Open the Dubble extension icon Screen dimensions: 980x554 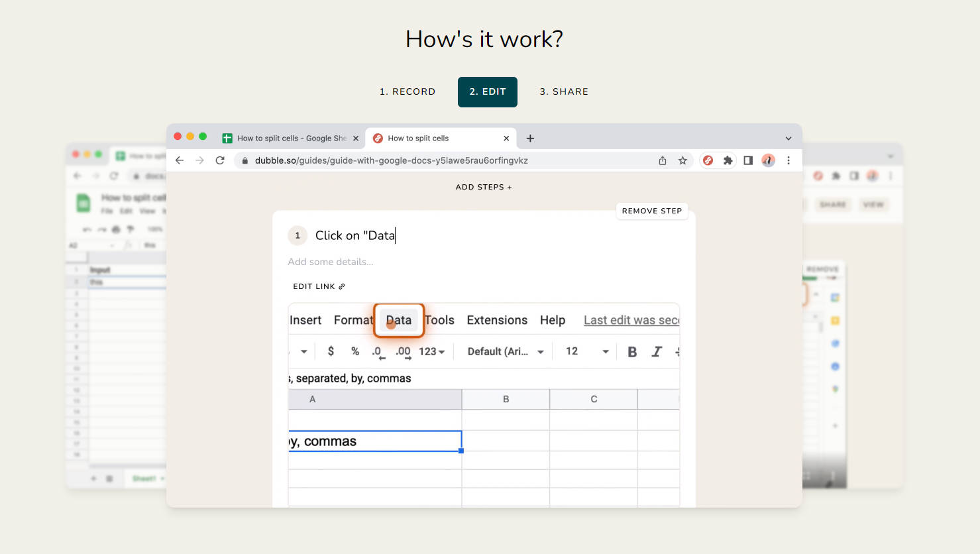click(708, 160)
